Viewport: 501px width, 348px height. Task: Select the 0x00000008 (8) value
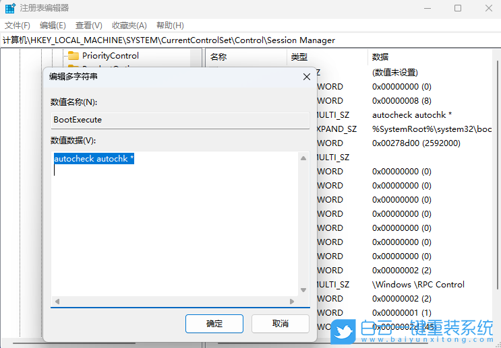click(x=402, y=101)
